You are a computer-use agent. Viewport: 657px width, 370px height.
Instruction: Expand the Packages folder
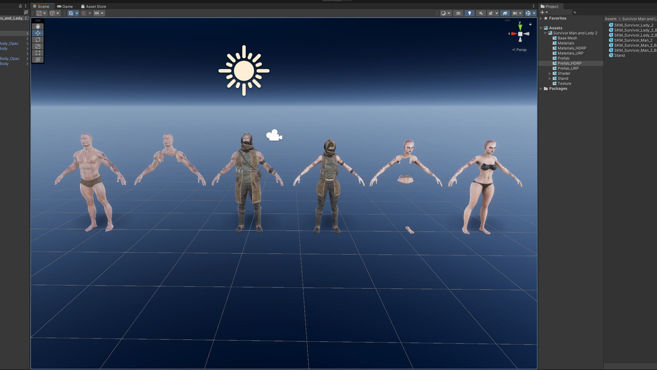pos(541,89)
